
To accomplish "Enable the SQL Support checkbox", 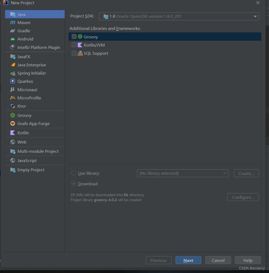I will point(74,53).
